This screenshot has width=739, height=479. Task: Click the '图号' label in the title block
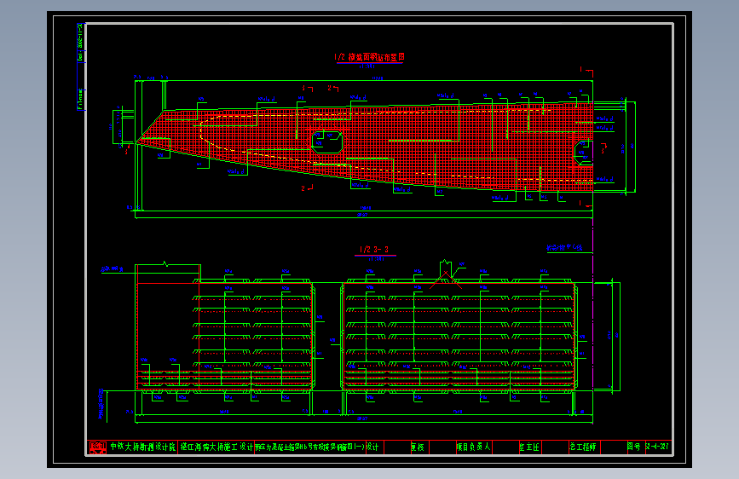tap(634, 446)
